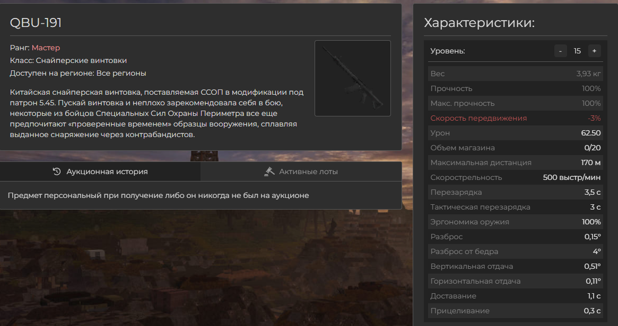Screen dimensions: 618x326
Task: Click the auction gavel icon
Action: tap(269, 171)
